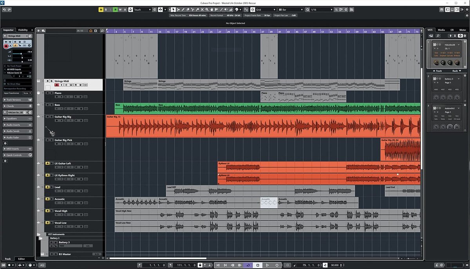Screen dimensions: 470x269
Task: Click the Record transport button
Action: click(x=277, y=265)
